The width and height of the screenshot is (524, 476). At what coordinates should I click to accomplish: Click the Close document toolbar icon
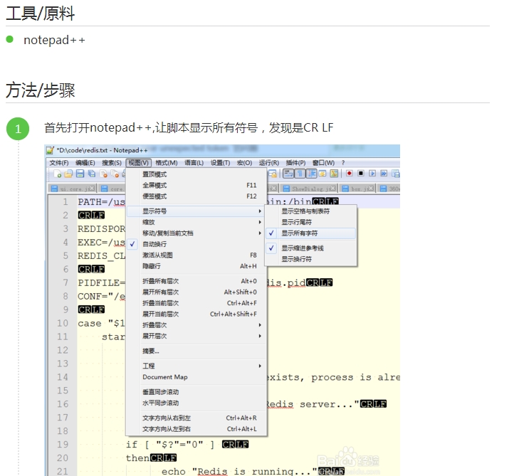(104, 174)
